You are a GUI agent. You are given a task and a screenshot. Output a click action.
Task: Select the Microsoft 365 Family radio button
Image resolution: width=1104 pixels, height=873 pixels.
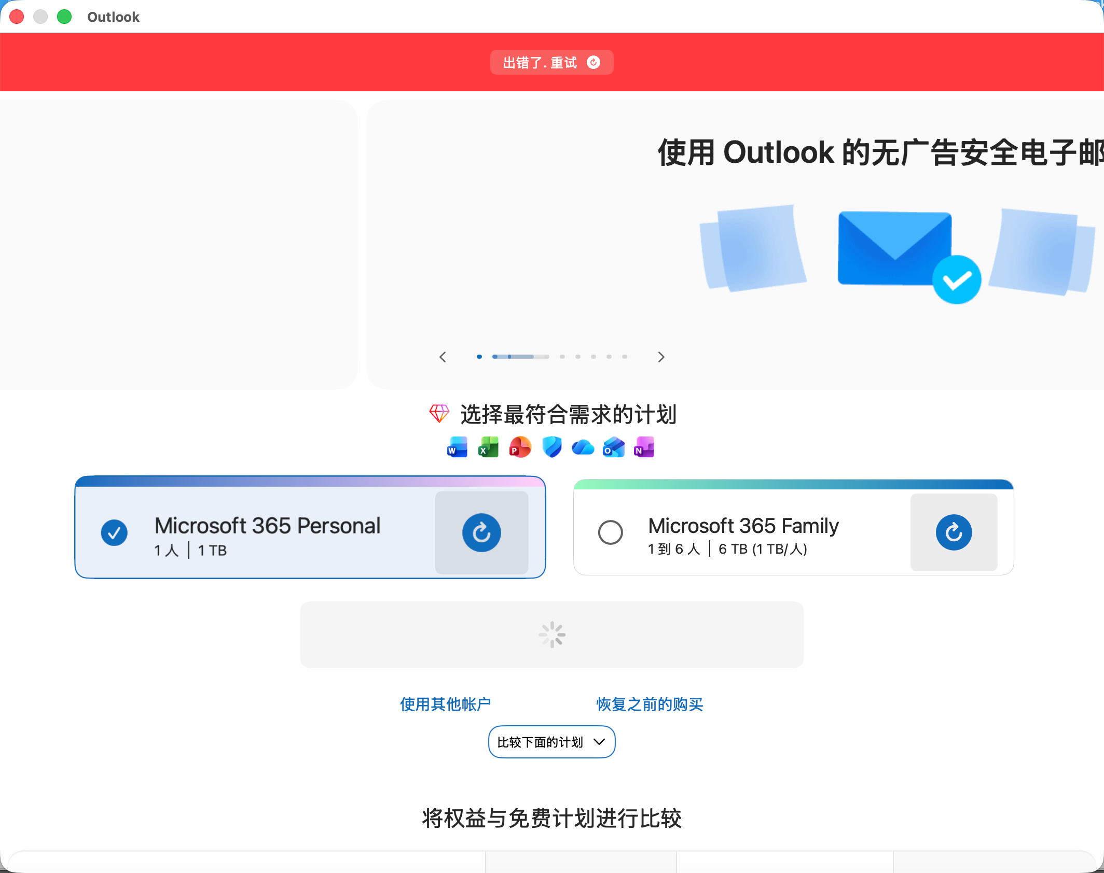pyautogui.click(x=611, y=532)
